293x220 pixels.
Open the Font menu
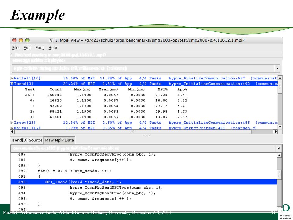coord(40,48)
